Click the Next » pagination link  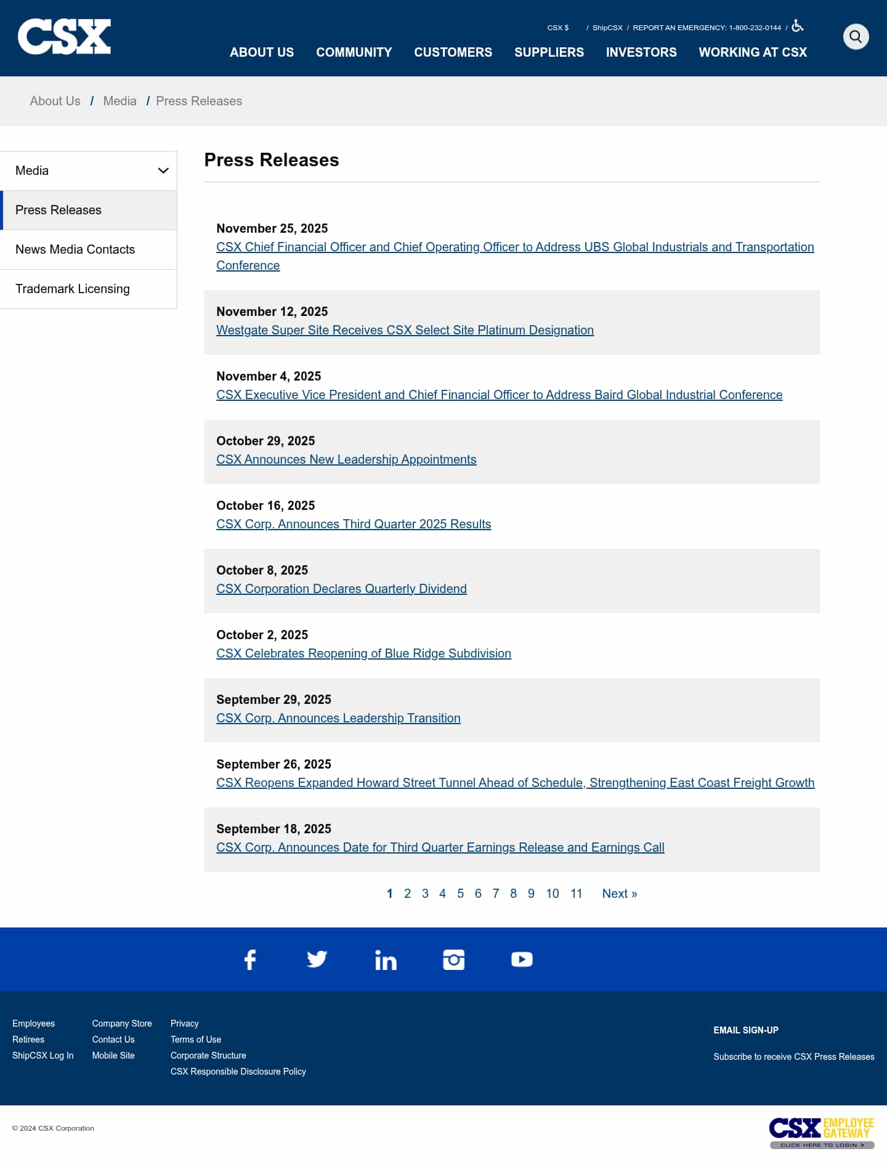[620, 894]
